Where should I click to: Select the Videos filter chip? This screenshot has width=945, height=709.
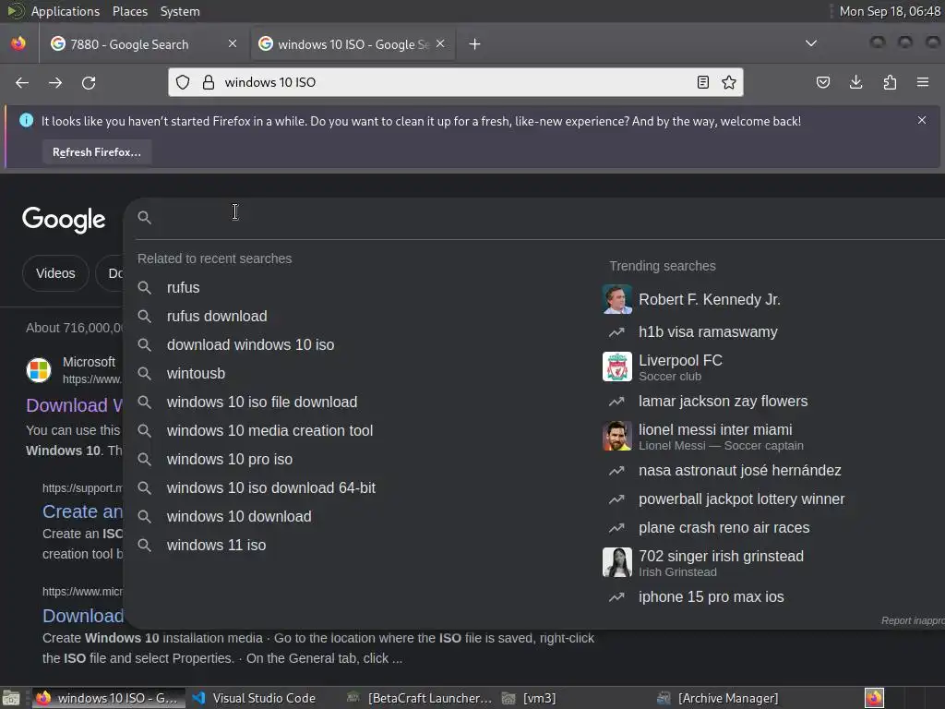[55, 273]
